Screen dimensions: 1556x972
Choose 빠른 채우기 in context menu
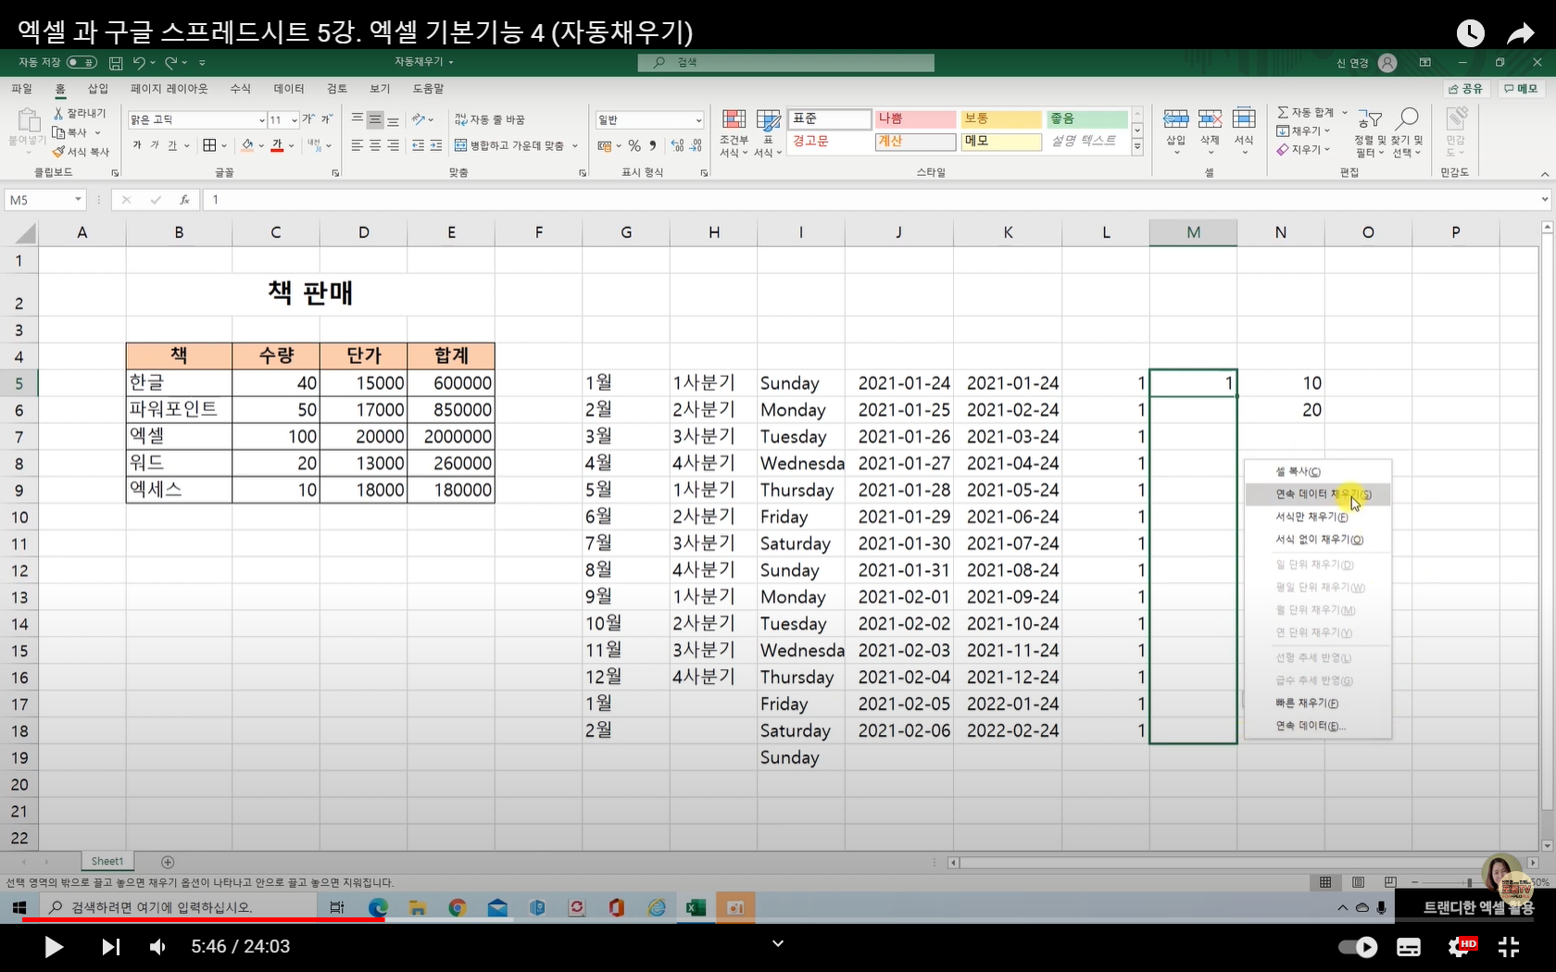click(1317, 704)
